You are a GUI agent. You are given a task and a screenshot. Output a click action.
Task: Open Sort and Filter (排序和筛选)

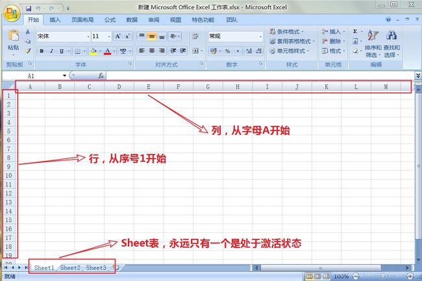pyautogui.click(x=373, y=43)
